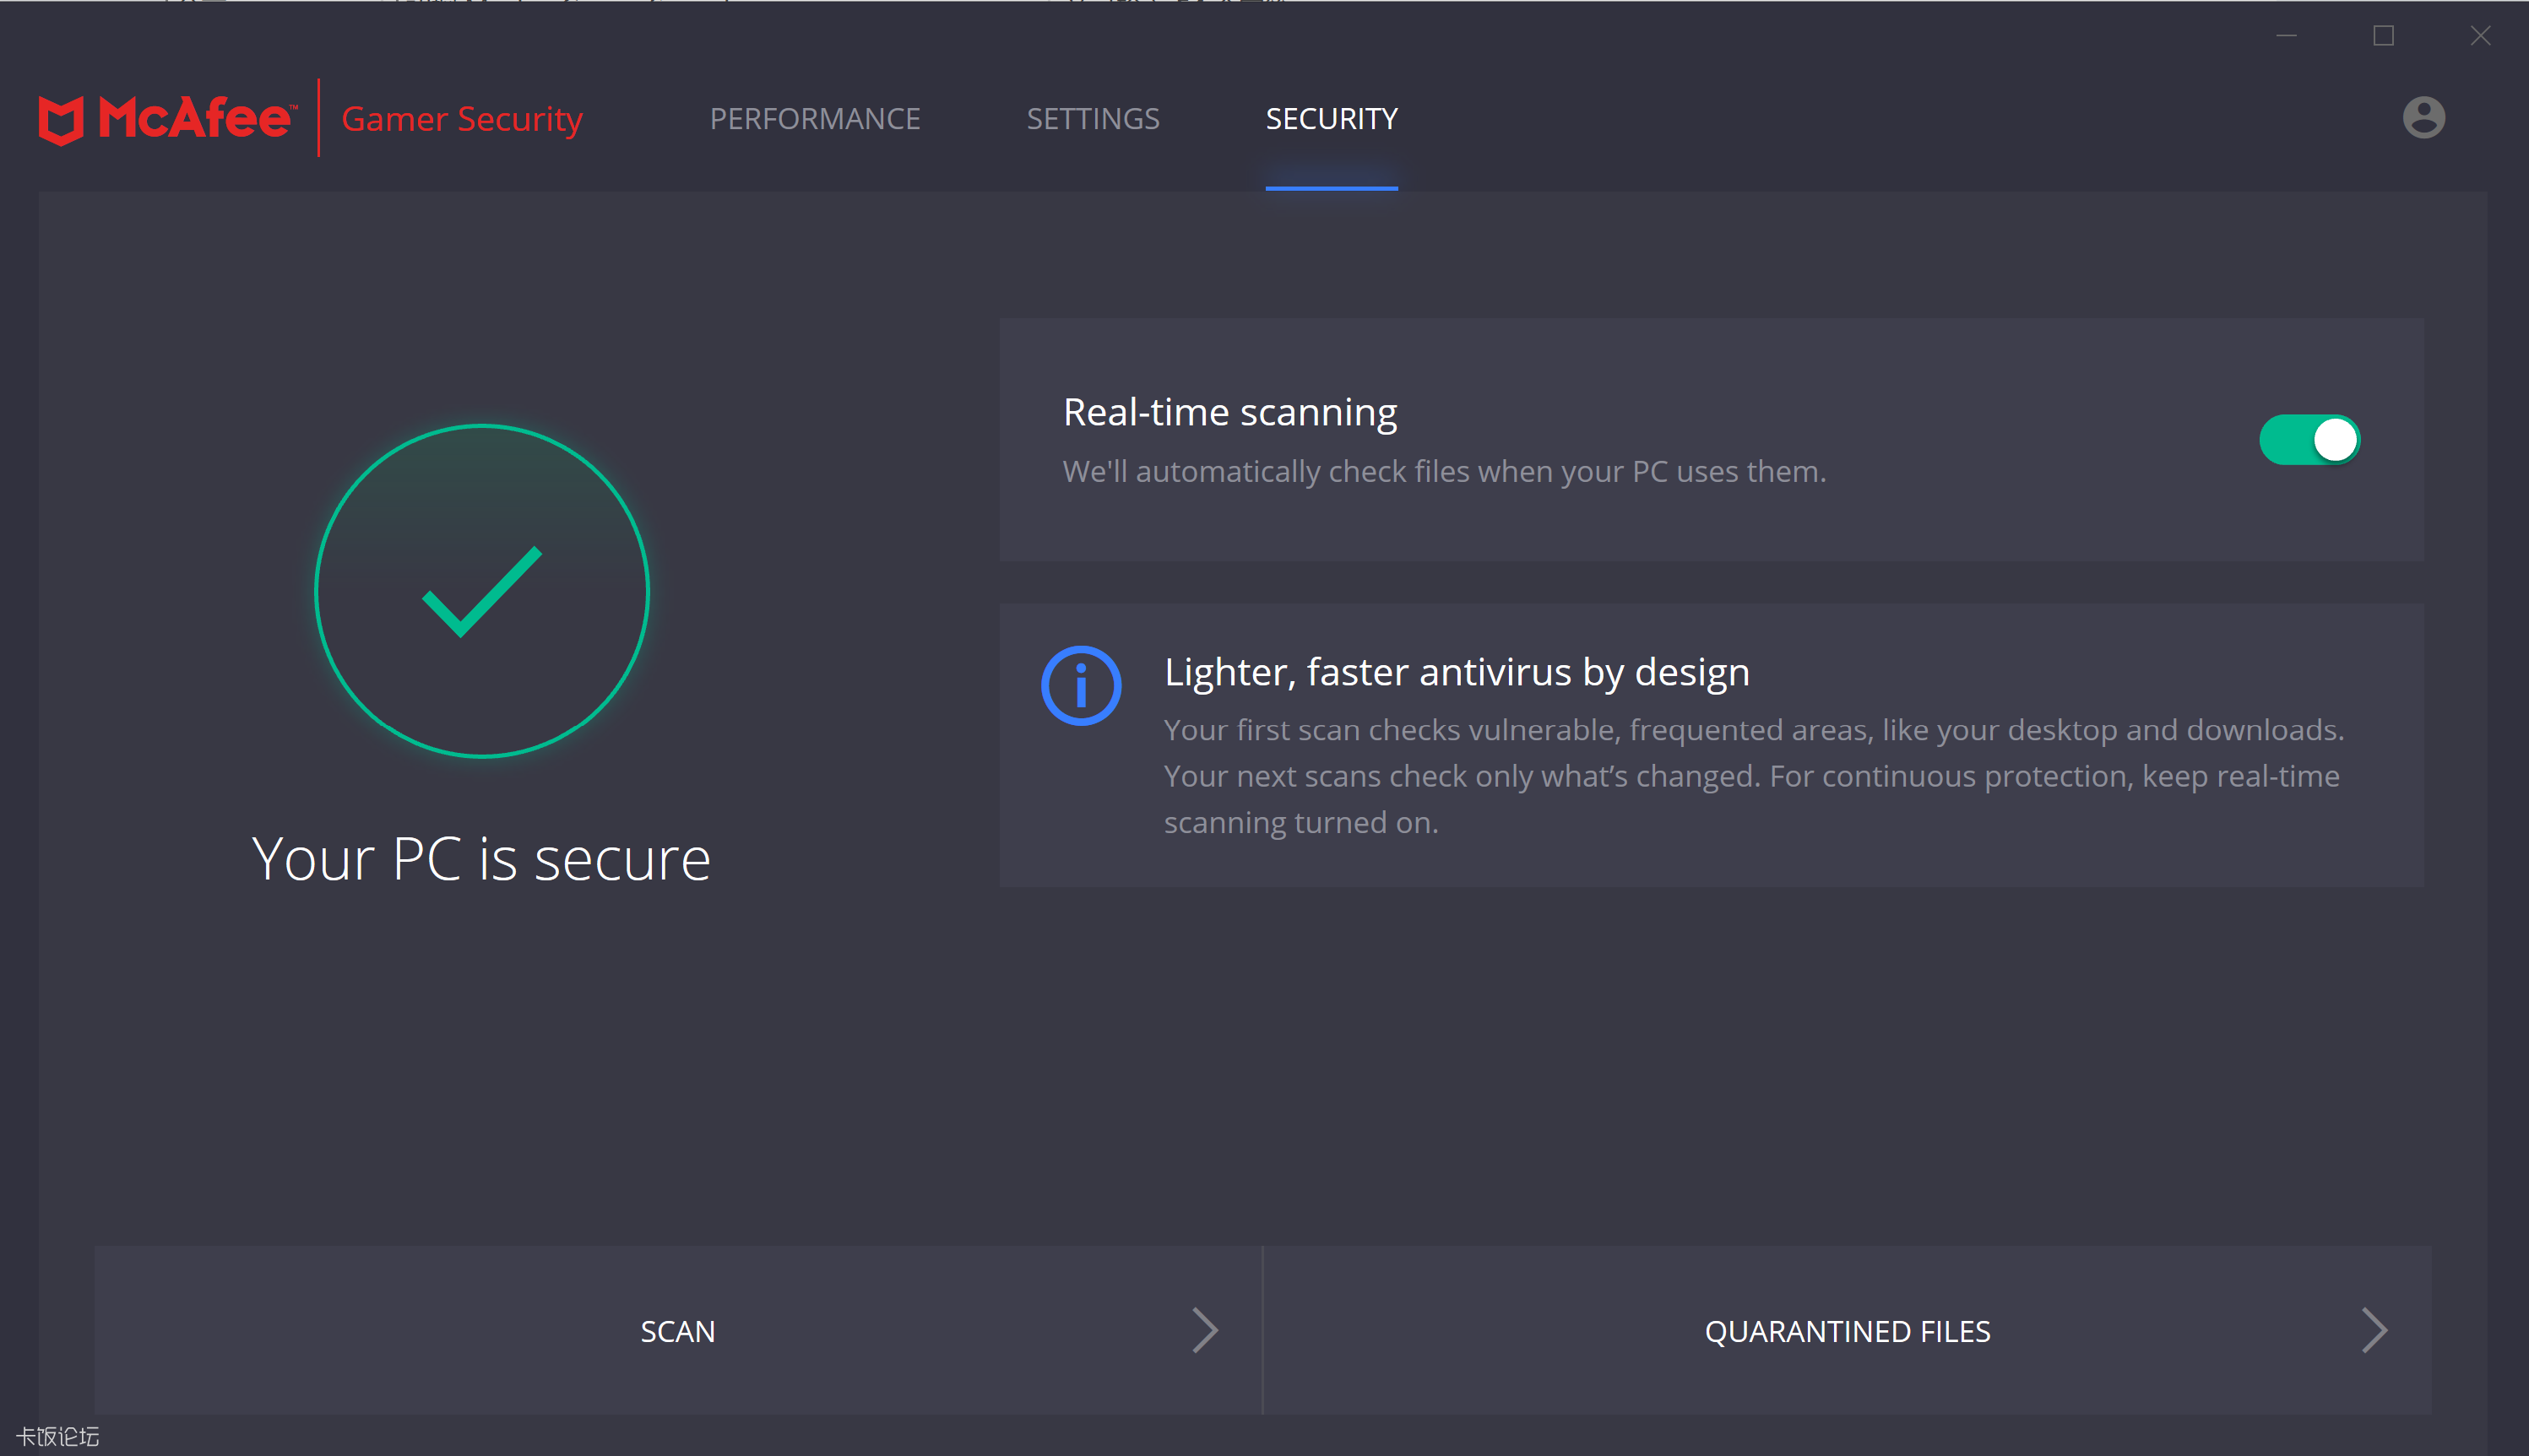Screen dimensions: 2529x1456
Task: Open the user account profile icon
Action: [2423, 118]
